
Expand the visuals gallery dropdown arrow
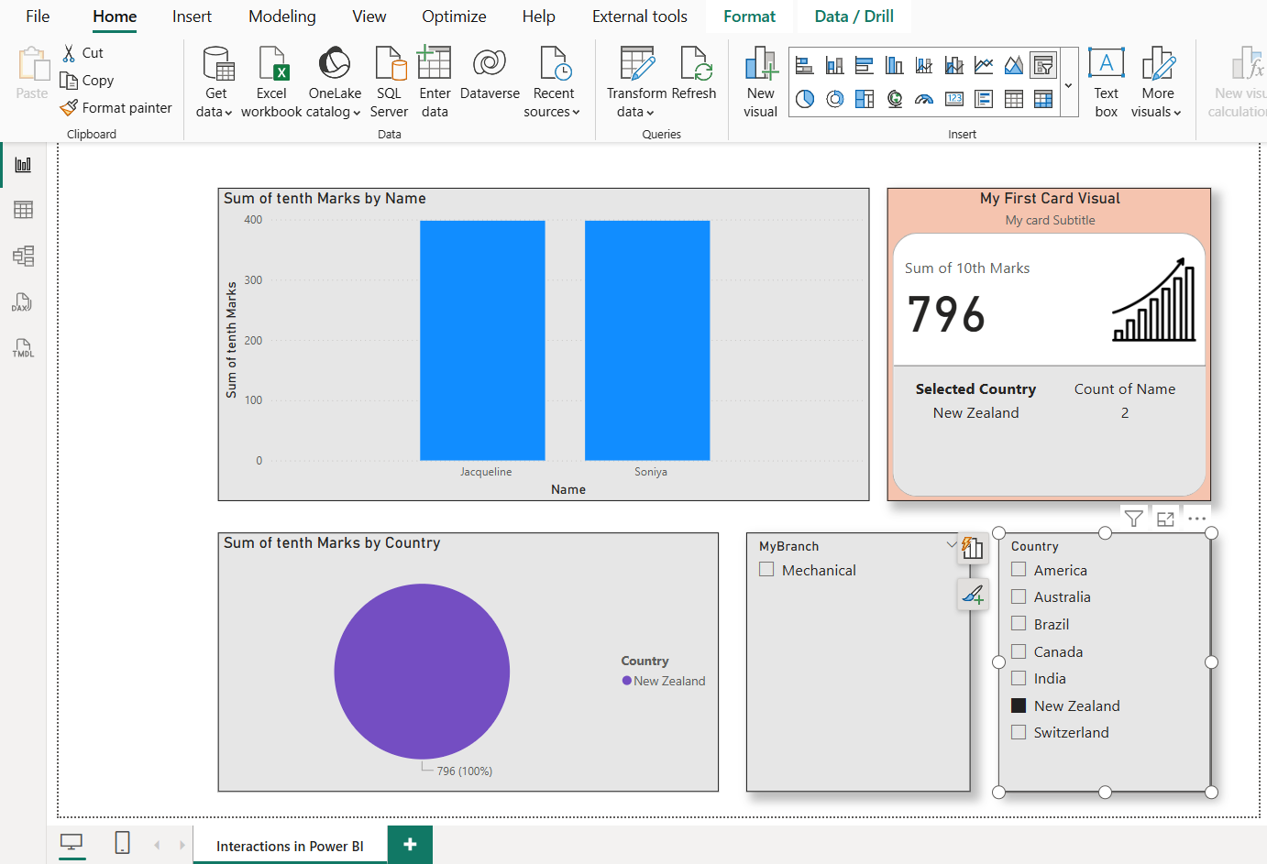pos(1068,86)
